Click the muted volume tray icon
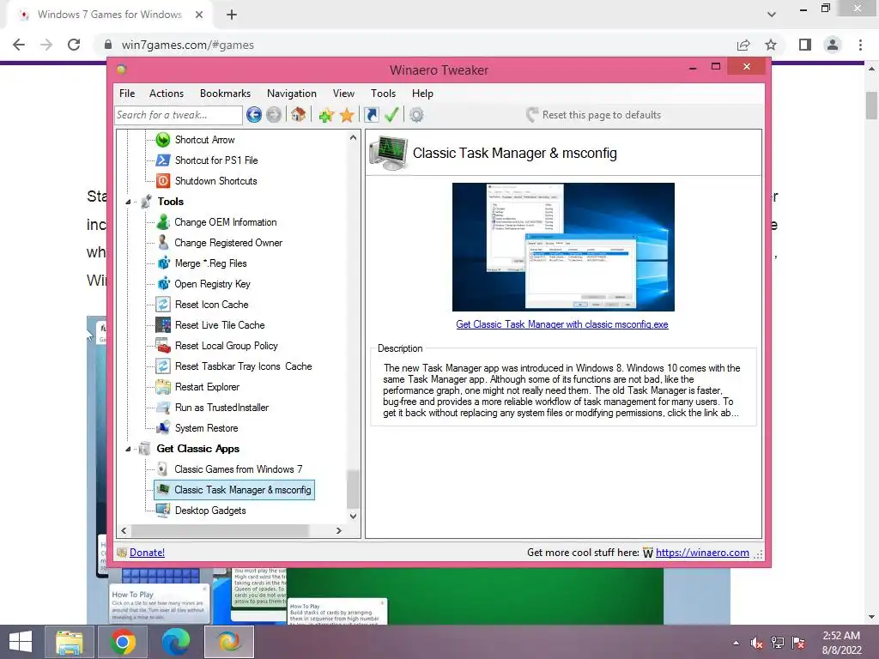 click(x=757, y=643)
